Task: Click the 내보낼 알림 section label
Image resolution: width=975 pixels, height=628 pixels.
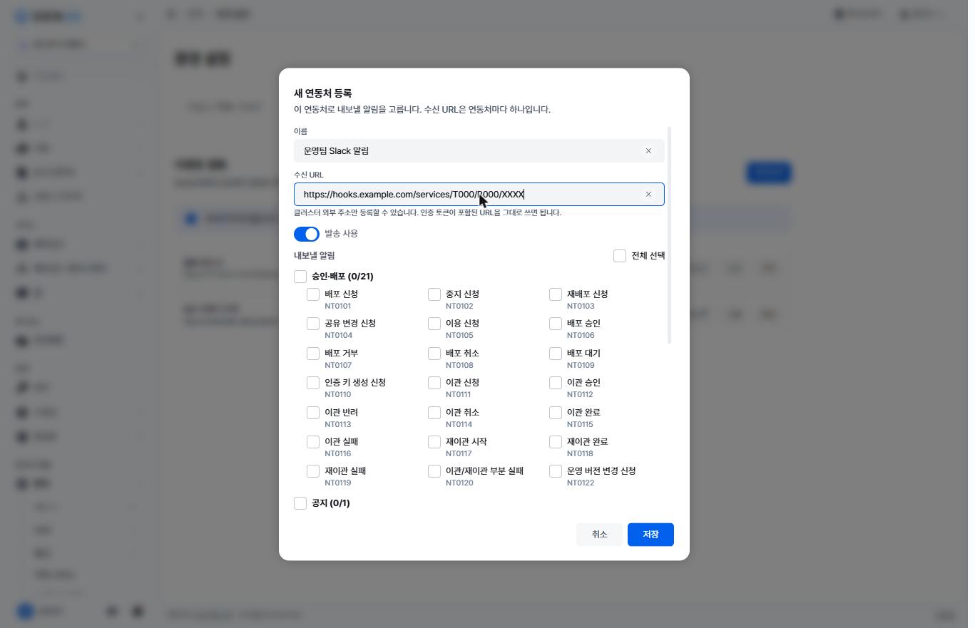Action: 314,256
